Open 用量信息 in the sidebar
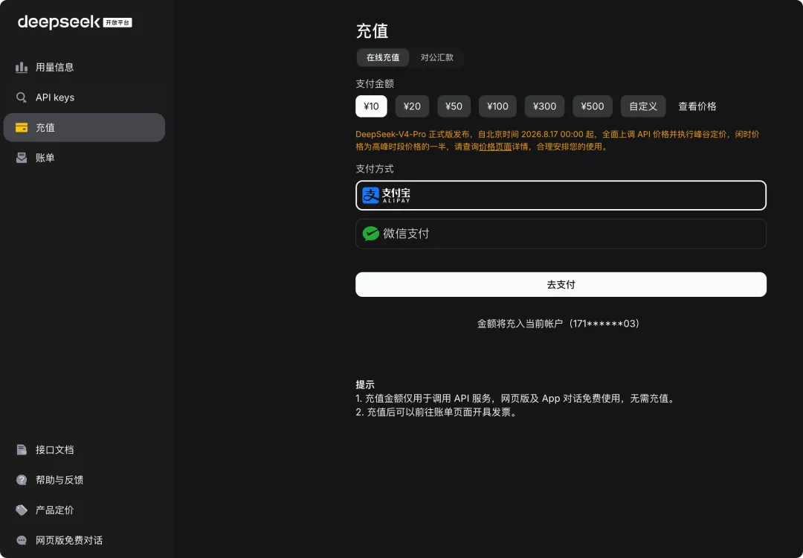This screenshot has width=803, height=558. [84, 67]
